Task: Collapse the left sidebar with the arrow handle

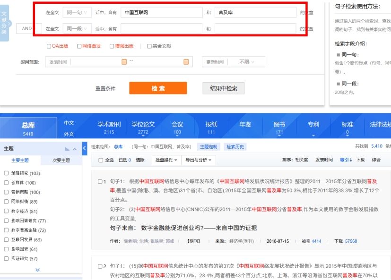Action: pyautogui.click(x=85, y=146)
